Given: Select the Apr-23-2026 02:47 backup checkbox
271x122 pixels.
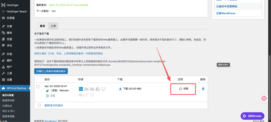Looking at the screenshot, I should 38,87.
